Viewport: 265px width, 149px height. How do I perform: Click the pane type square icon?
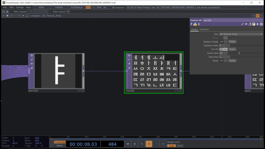click(7, 16)
